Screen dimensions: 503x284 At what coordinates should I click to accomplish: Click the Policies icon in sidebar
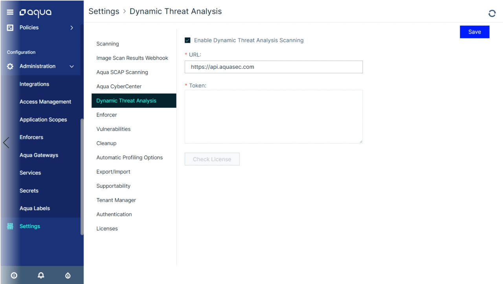(x=10, y=27)
